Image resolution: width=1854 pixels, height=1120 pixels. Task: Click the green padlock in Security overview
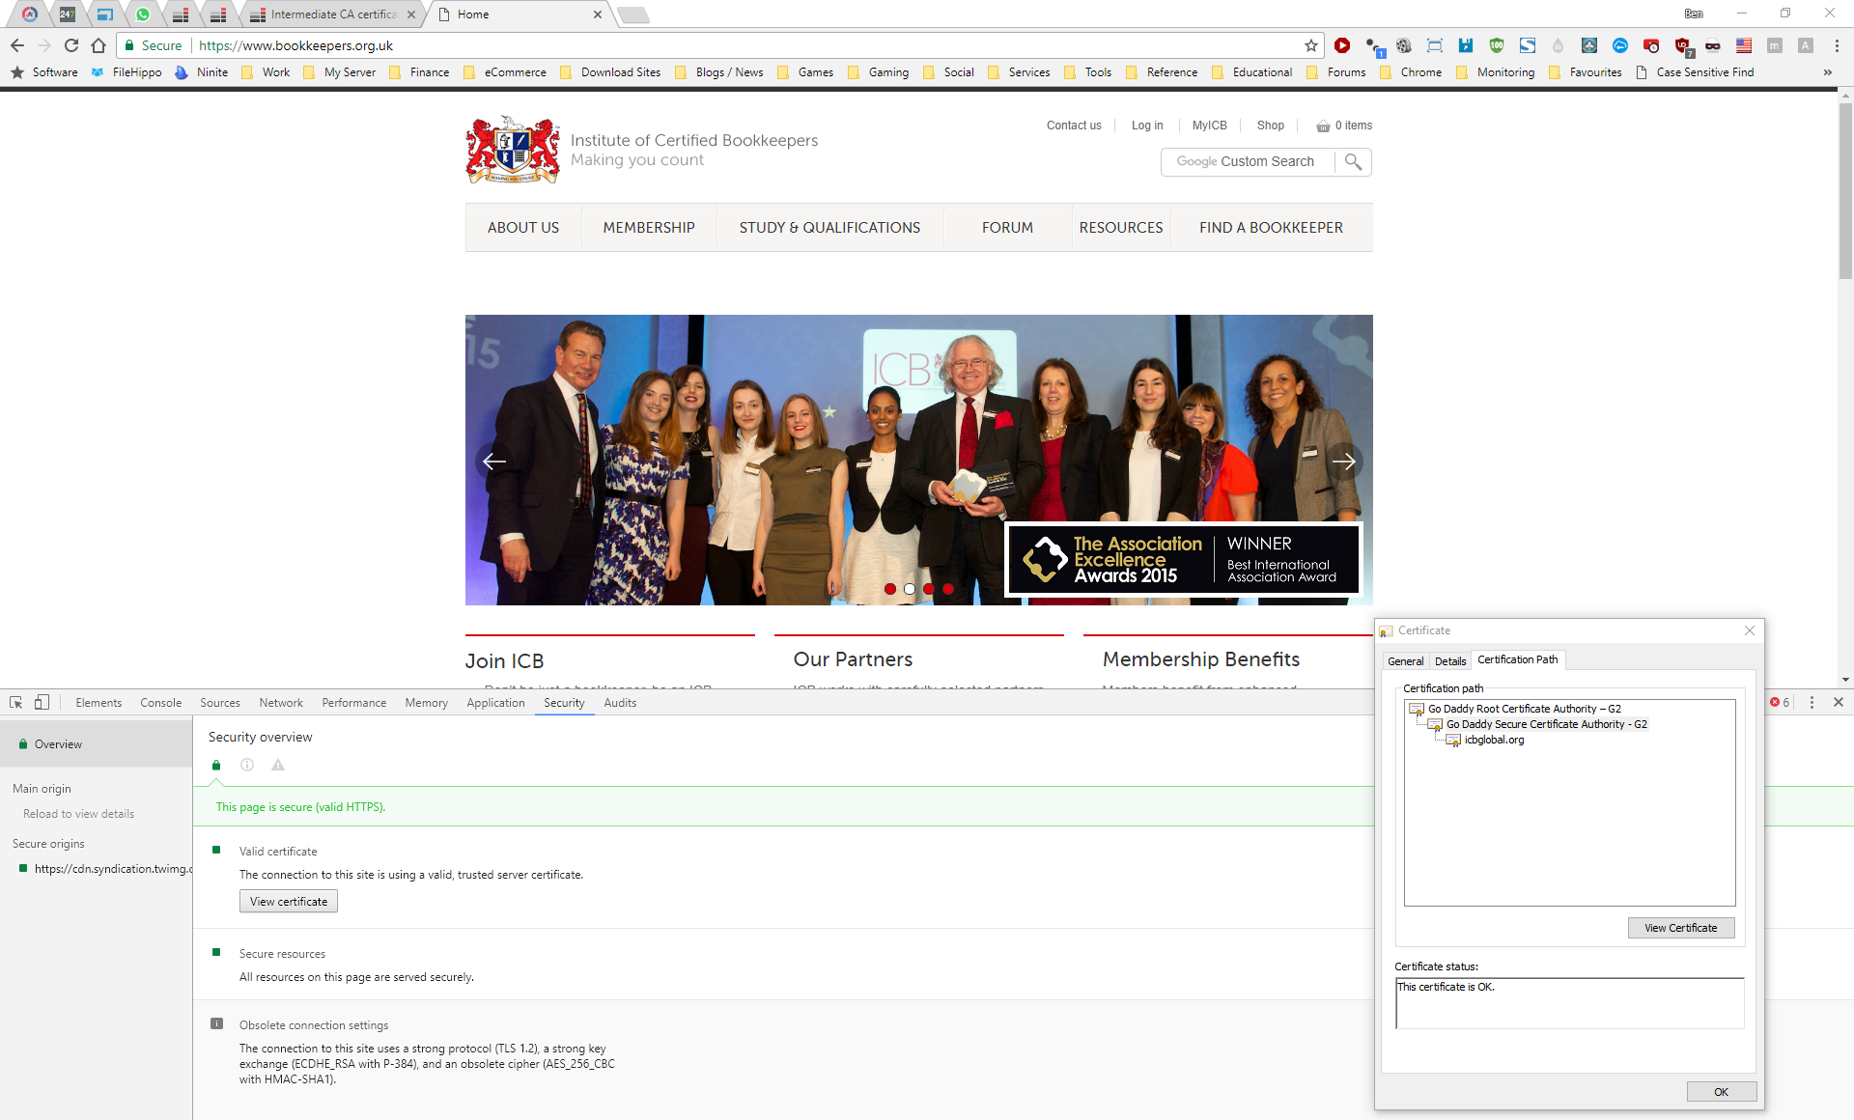216,766
